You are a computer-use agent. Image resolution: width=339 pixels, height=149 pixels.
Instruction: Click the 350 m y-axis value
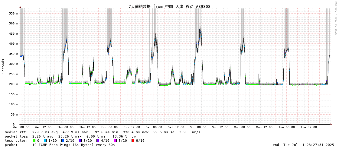pyautogui.click(x=14, y=54)
